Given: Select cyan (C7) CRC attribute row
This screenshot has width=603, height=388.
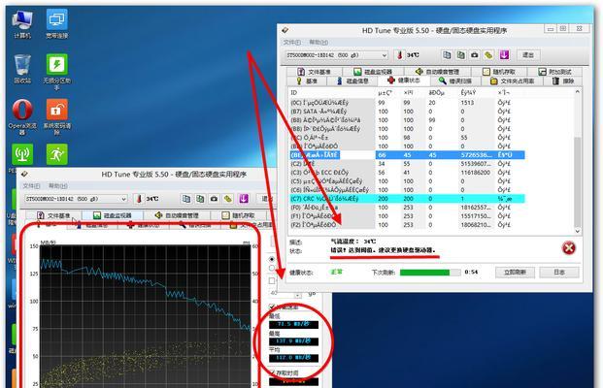Looking at the screenshot, I should (x=407, y=199).
